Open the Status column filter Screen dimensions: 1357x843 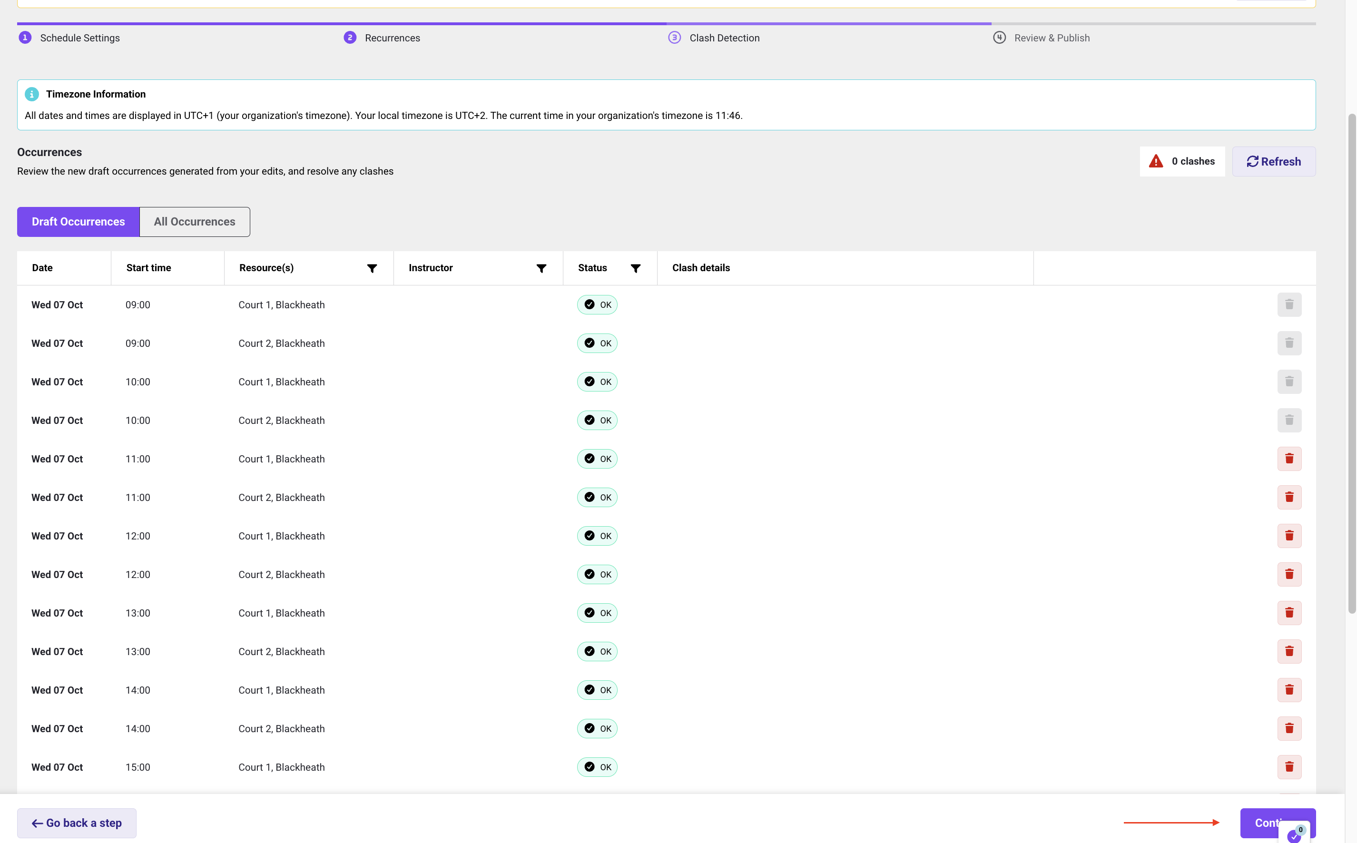tap(635, 268)
